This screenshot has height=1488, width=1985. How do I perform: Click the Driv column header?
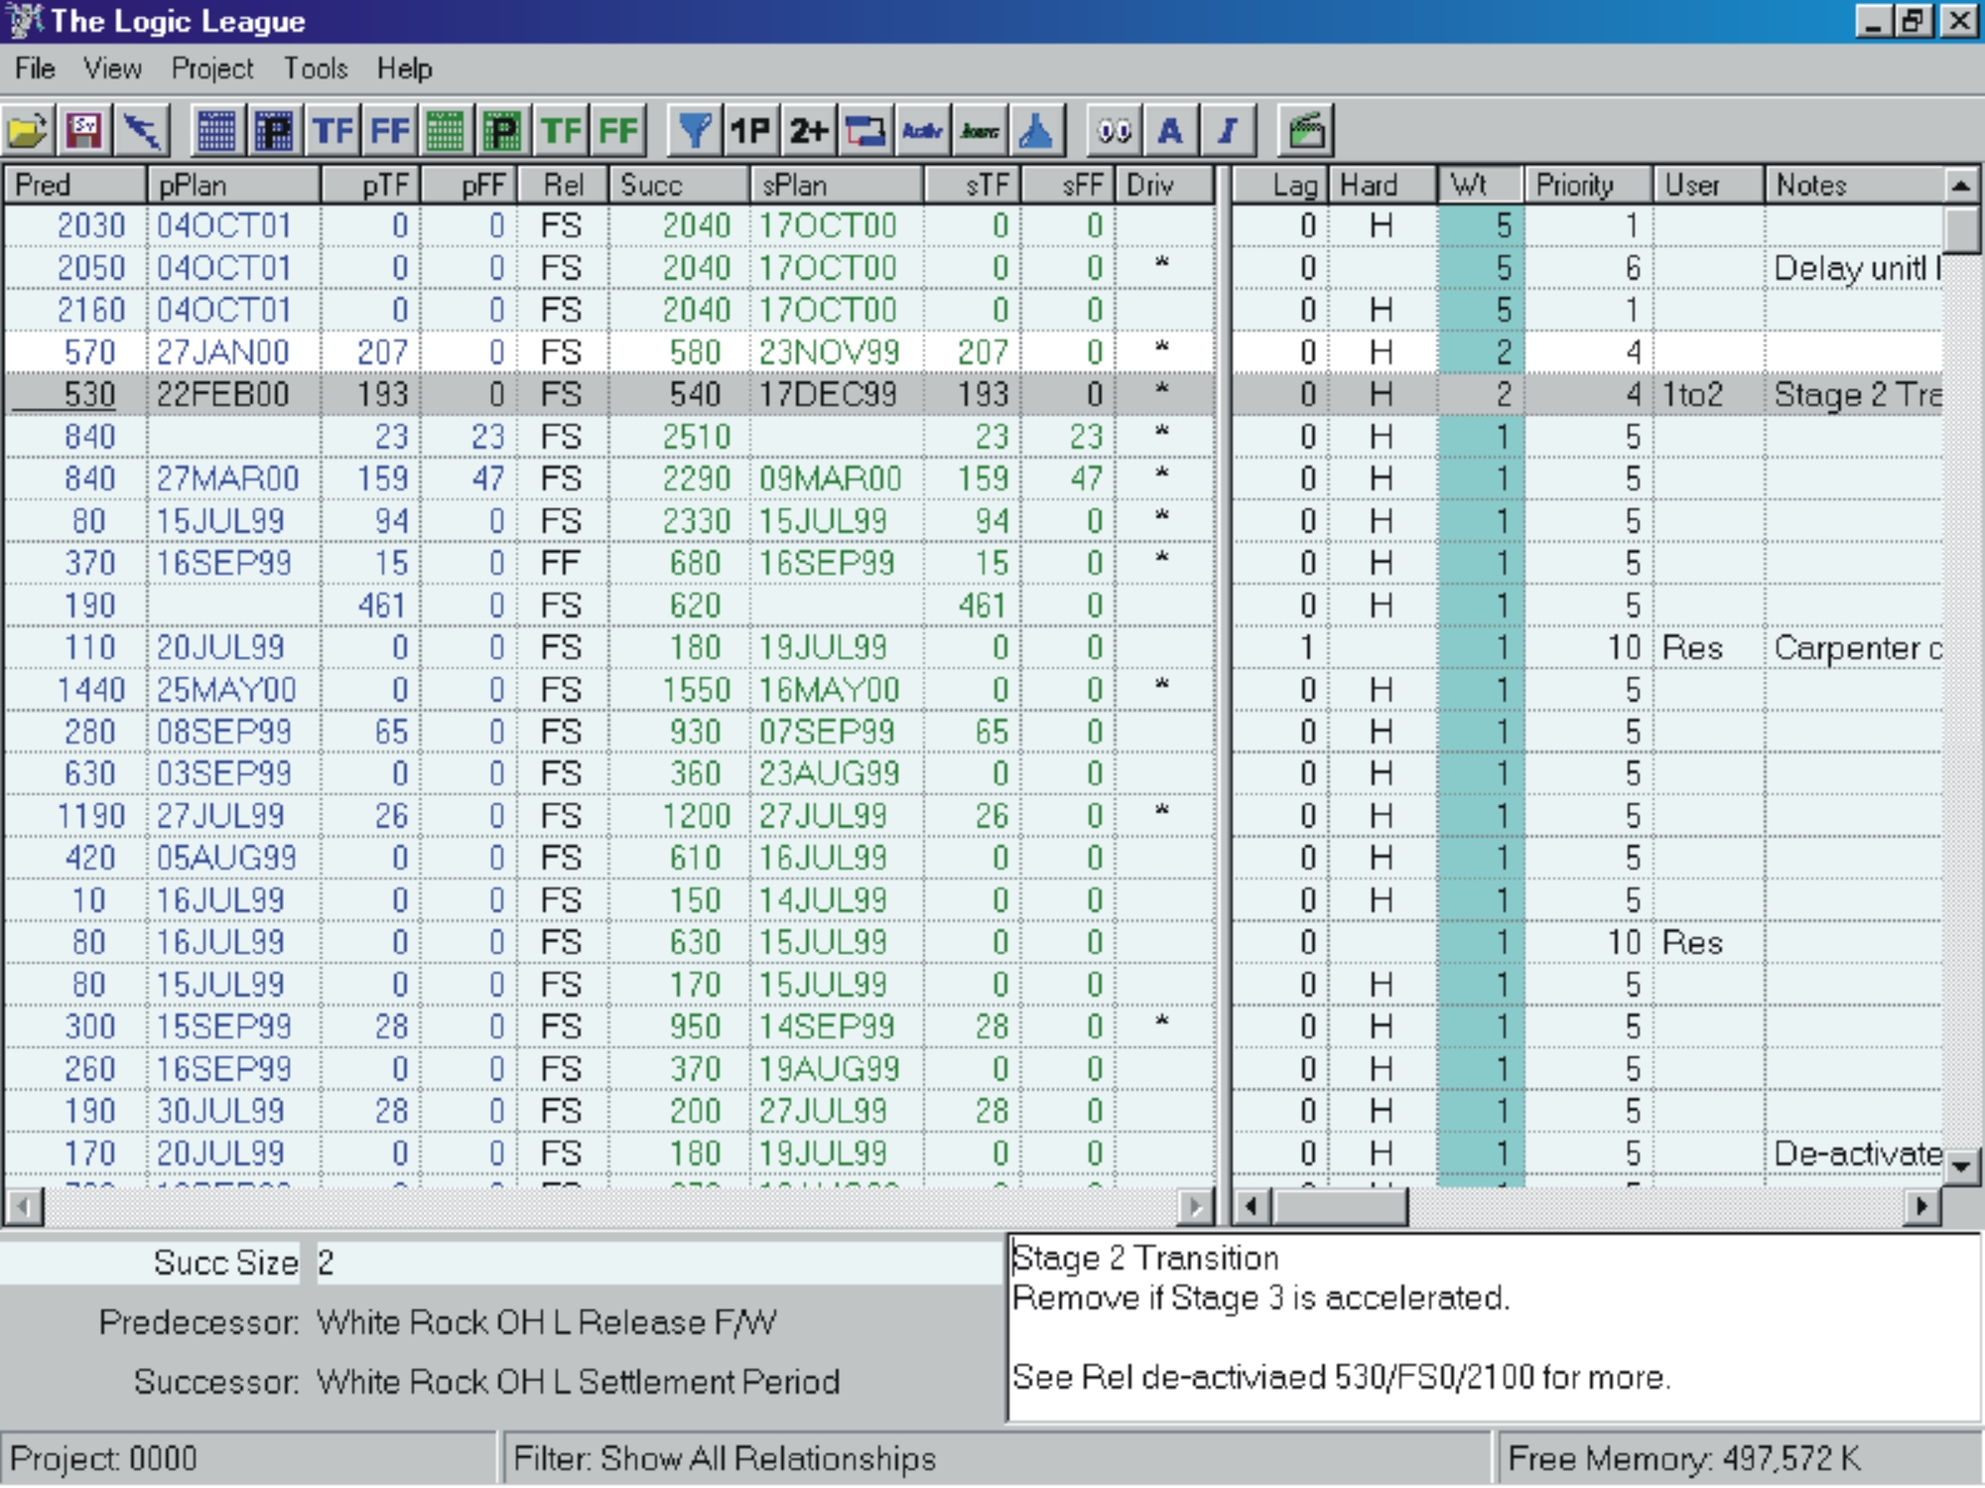(1165, 185)
